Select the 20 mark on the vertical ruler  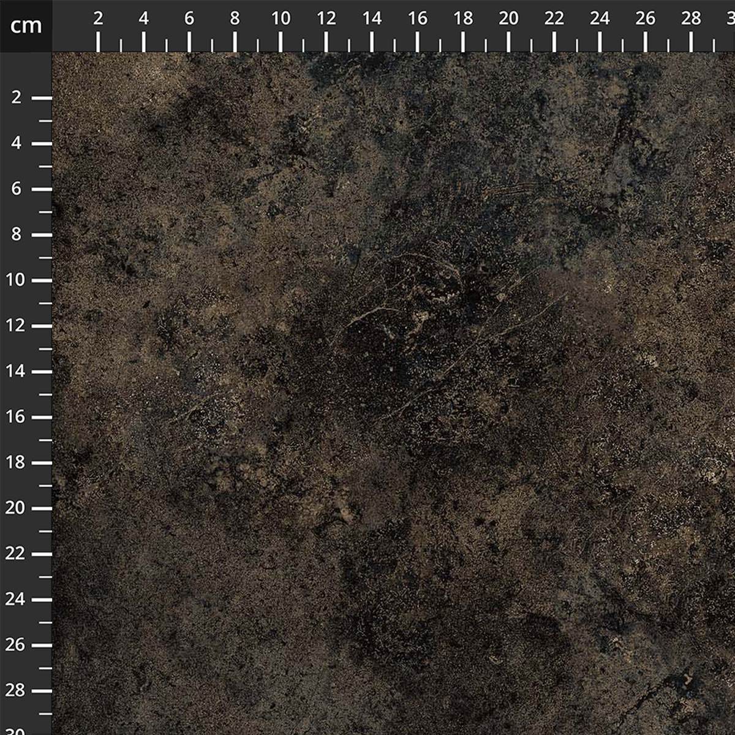click(17, 508)
